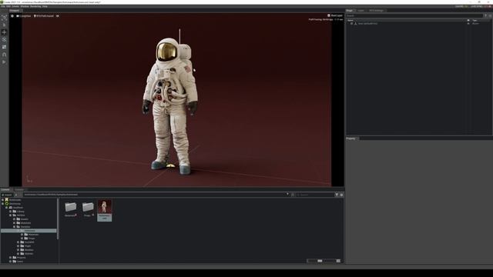Click the Content browser search field

pyautogui.click(x=315, y=195)
